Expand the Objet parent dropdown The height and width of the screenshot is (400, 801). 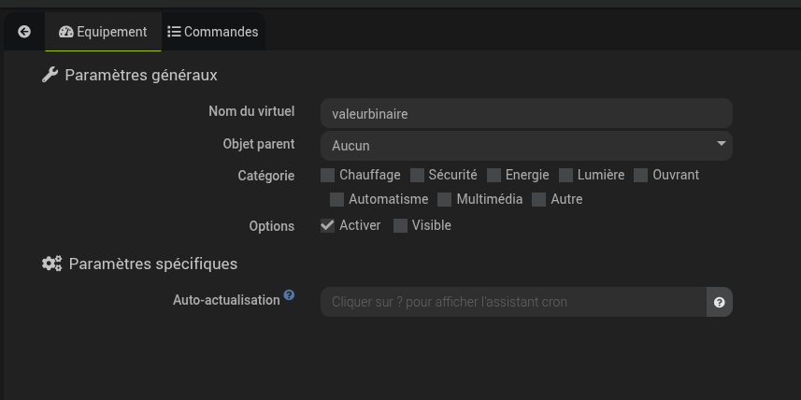(x=525, y=145)
